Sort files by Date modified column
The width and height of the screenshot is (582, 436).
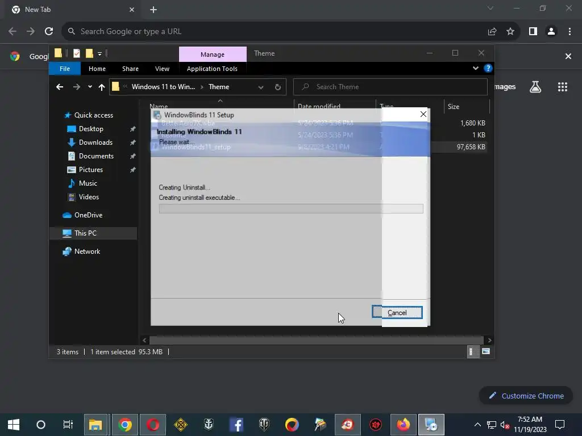coord(319,106)
